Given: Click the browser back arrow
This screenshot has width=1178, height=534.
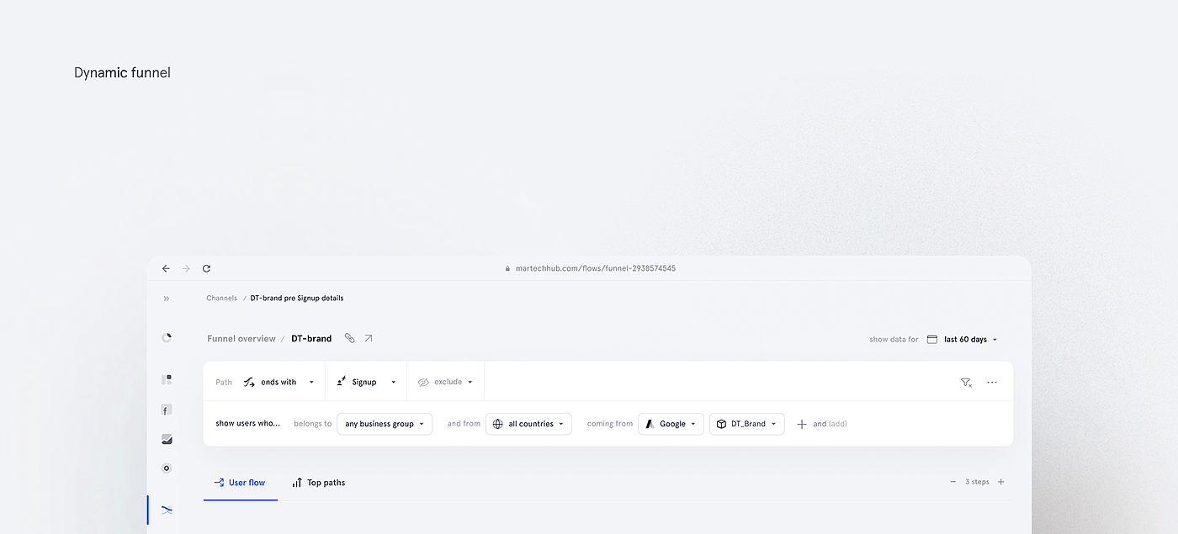Looking at the screenshot, I should tap(166, 268).
